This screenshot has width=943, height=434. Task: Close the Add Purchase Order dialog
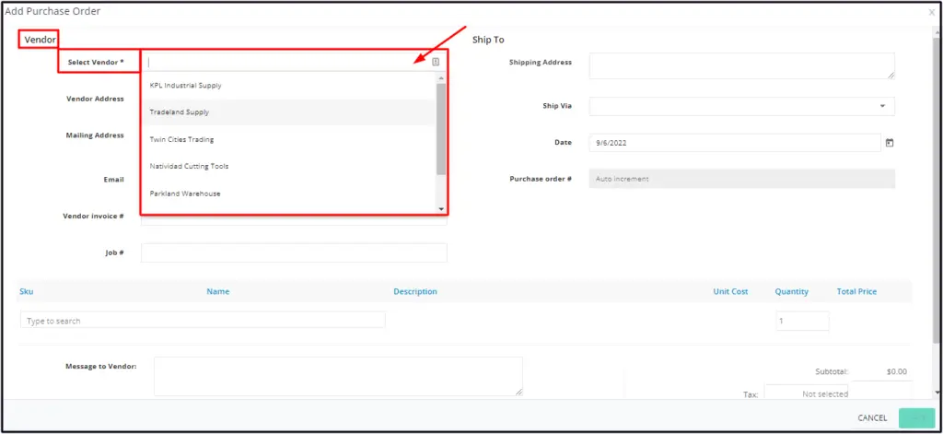pos(932,11)
